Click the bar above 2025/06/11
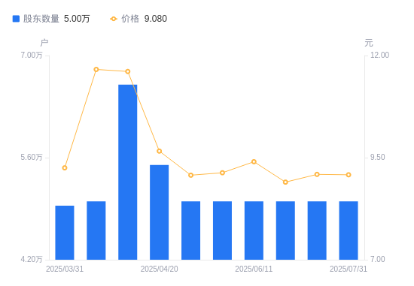Screen dimensions: 414x286 coord(254,230)
